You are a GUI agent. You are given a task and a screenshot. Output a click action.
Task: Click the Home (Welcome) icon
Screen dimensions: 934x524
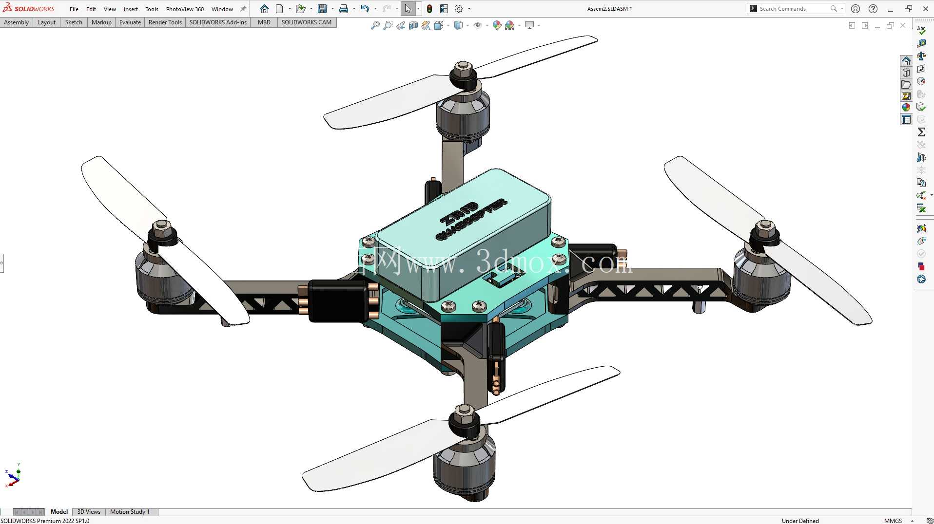(264, 9)
